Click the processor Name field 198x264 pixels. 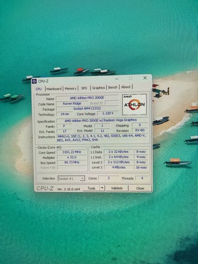(x=87, y=98)
